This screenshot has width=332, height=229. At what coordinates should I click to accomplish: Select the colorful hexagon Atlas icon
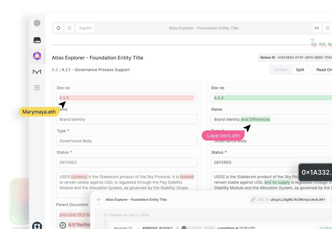click(x=37, y=56)
